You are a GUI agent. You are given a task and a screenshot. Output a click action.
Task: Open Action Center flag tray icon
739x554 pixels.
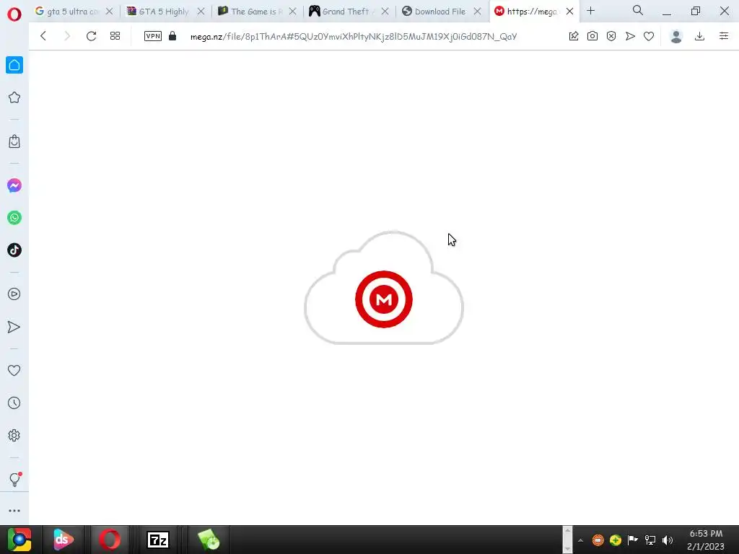point(632,540)
